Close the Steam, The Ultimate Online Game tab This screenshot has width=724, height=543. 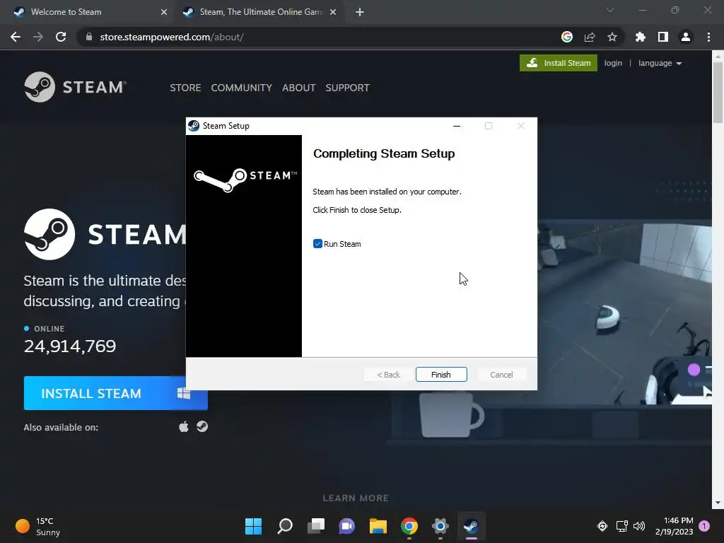pos(333,12)
